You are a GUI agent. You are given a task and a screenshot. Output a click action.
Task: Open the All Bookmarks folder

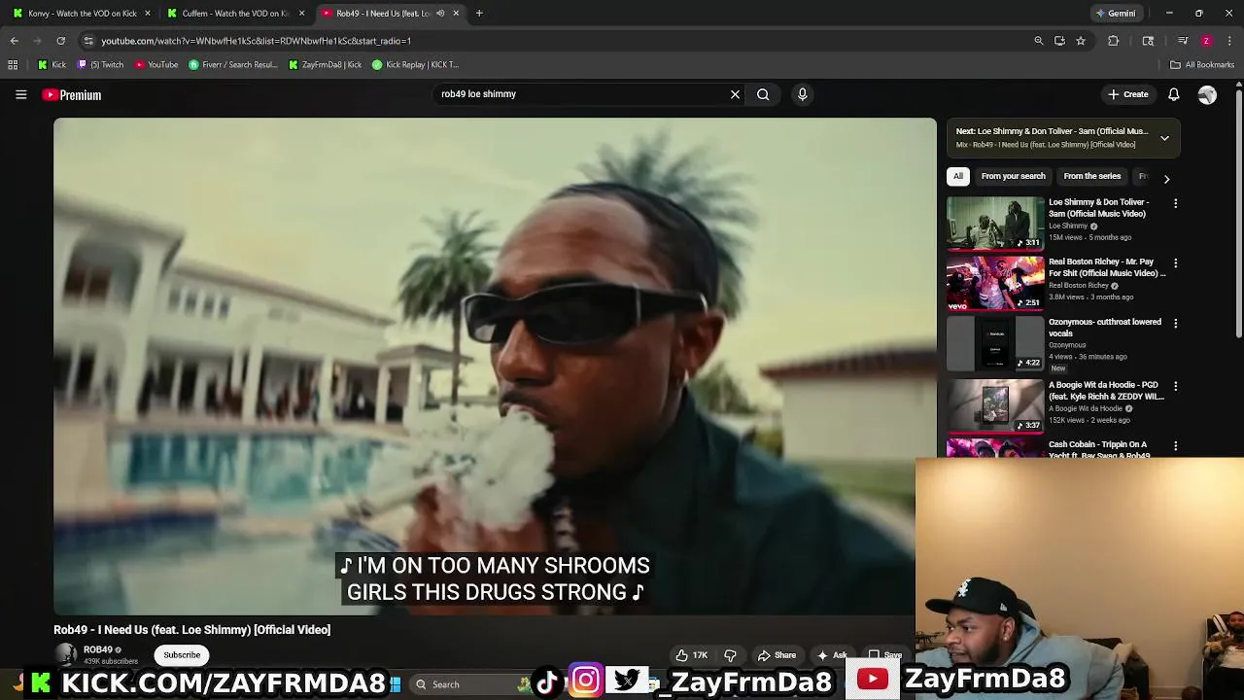[x=1202, y=65]
